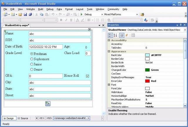
Task: Click the Save All icon
Action: 30,14
